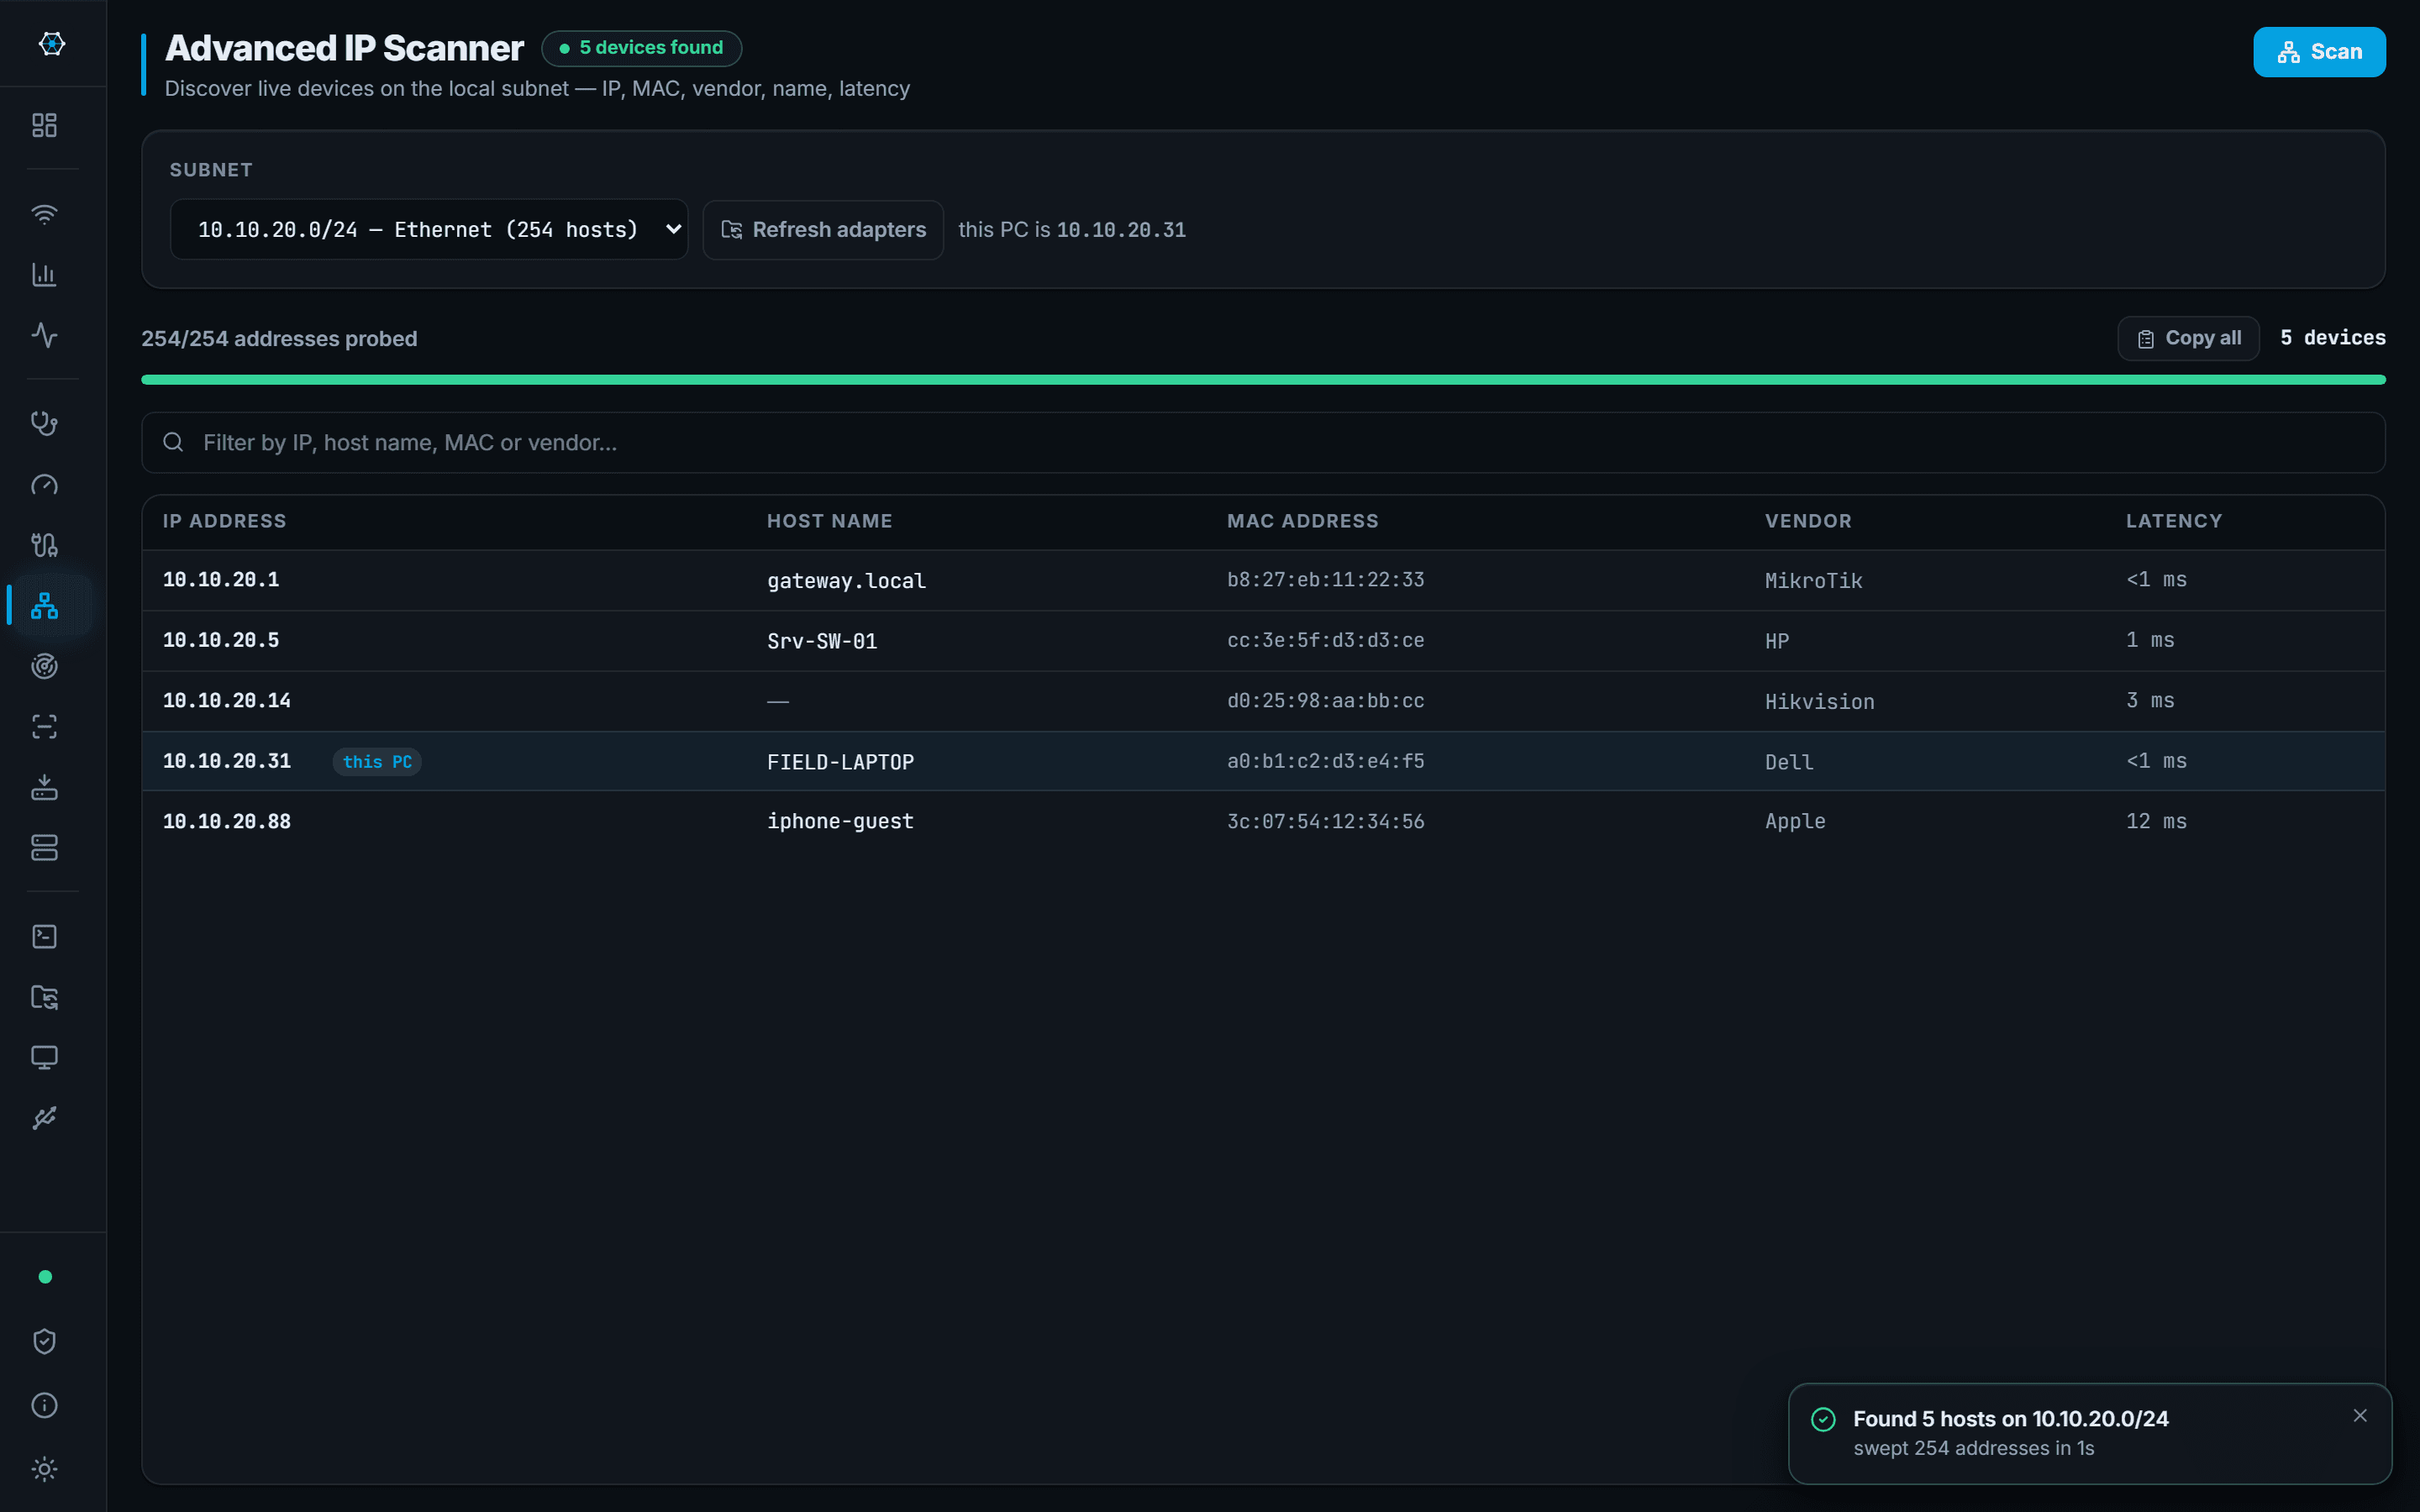Select IP 10.10.20.1 row cell
The height and width of the screenshot is (1512, 2420).
pyautogui.click(x=221, y=580)
